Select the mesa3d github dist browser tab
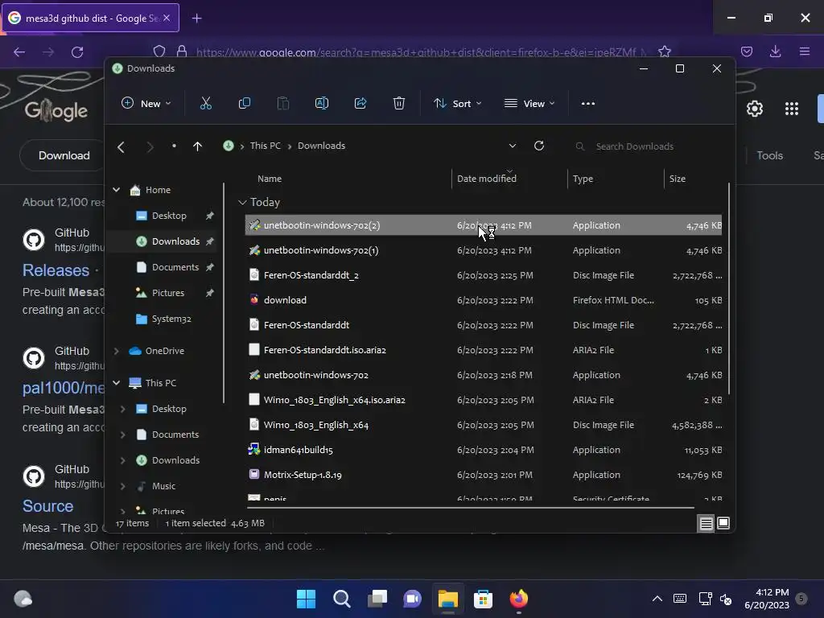 coord(91,18)
